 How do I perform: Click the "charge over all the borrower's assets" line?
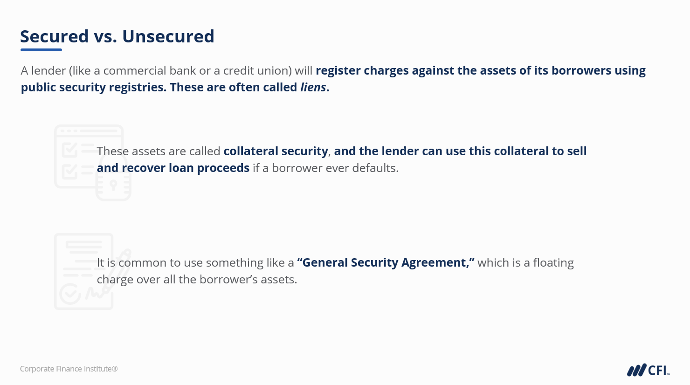pyautogui.click(x=197, y=280)
